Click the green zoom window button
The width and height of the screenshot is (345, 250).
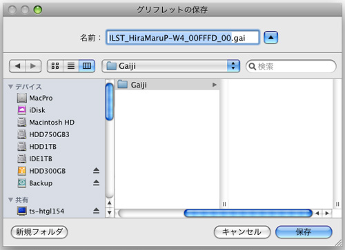click(38, 10)
